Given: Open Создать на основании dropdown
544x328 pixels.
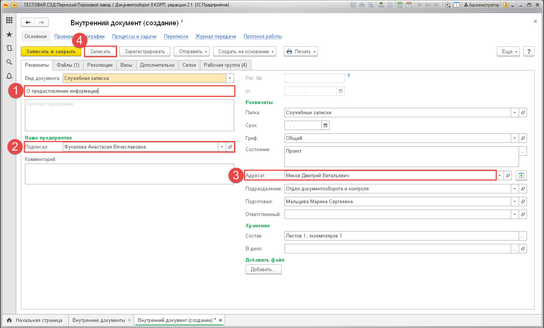Looking at the screenshot, I should (x=244, y=51).
